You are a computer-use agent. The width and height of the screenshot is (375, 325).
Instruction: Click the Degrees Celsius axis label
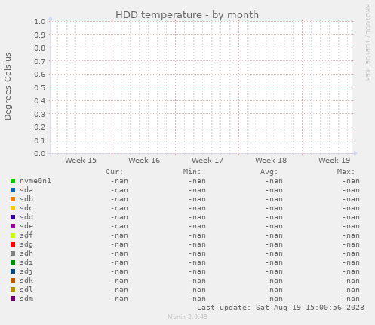(x=8, y=86)
